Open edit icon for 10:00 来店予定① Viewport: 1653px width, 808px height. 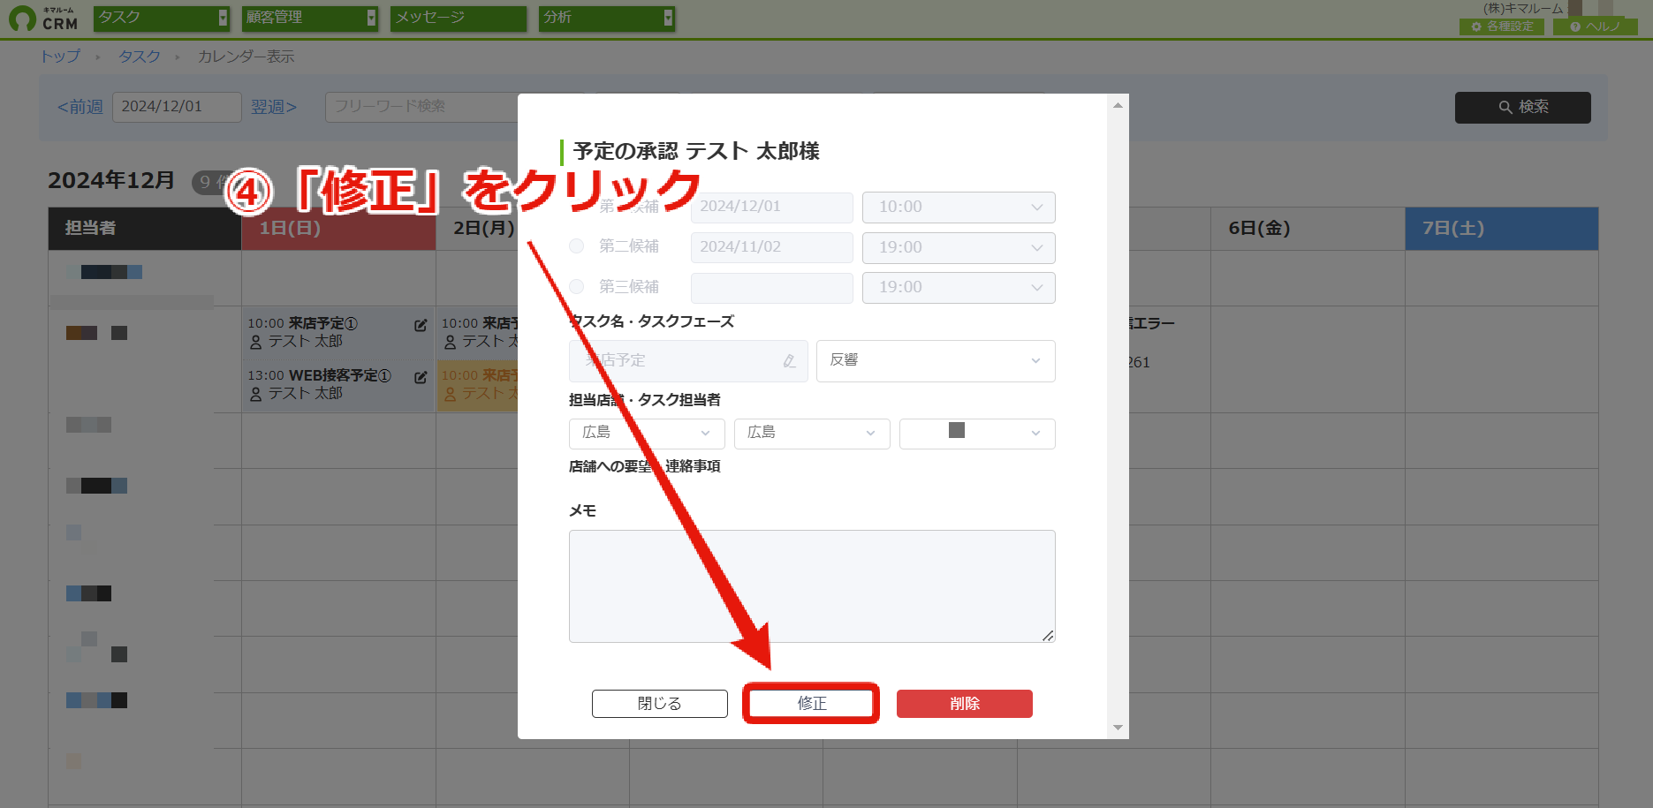(x=421, y=325)
